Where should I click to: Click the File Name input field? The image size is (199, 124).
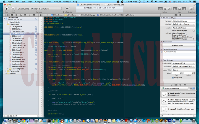184,21
